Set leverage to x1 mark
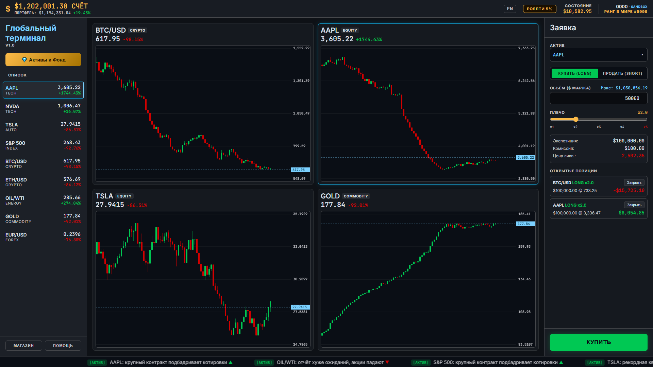 [x=552, y=127]
